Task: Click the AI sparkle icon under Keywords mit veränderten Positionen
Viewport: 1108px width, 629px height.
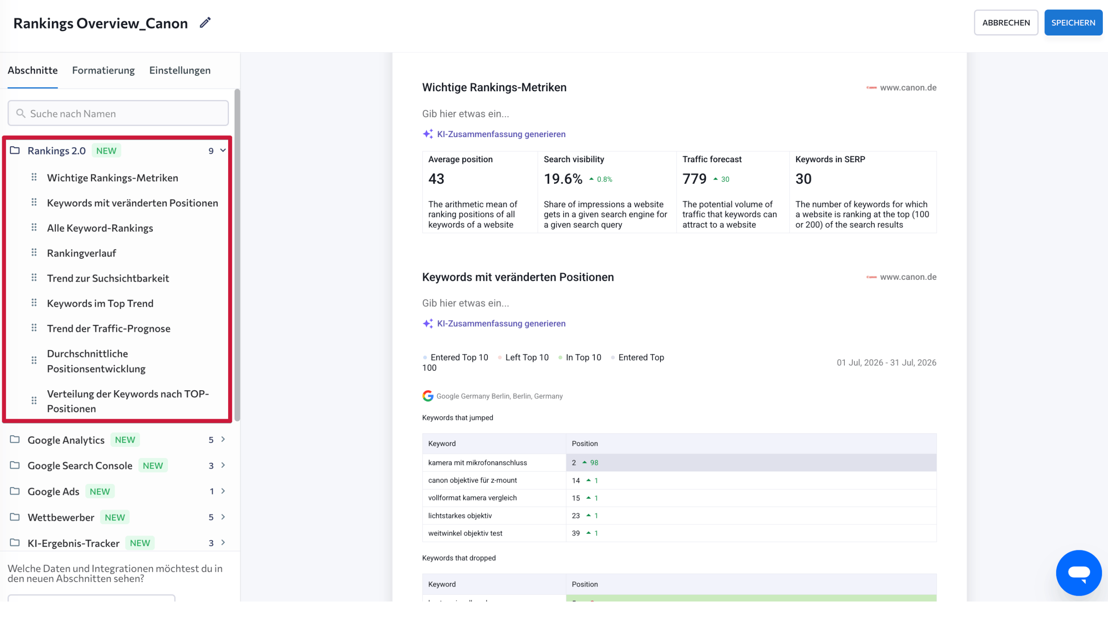Action: pos(428,324)
